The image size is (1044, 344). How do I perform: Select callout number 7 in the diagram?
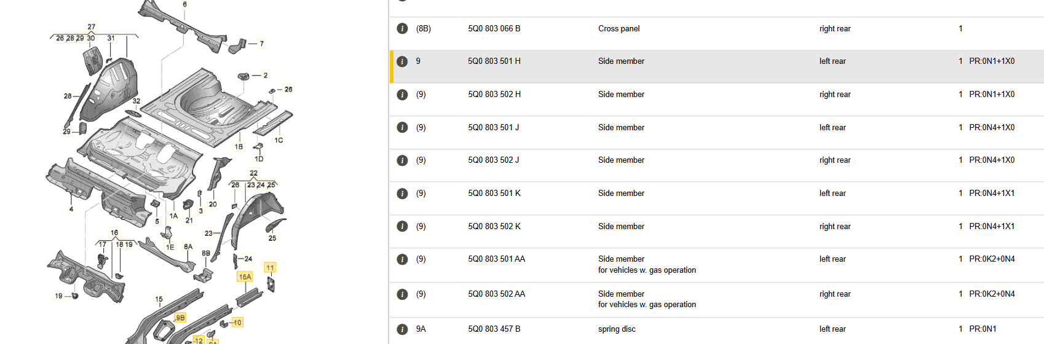tap(262, 44)
